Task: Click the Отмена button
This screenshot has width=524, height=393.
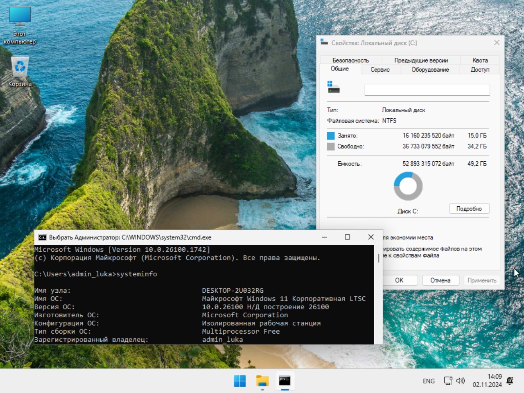Action: 440,280
